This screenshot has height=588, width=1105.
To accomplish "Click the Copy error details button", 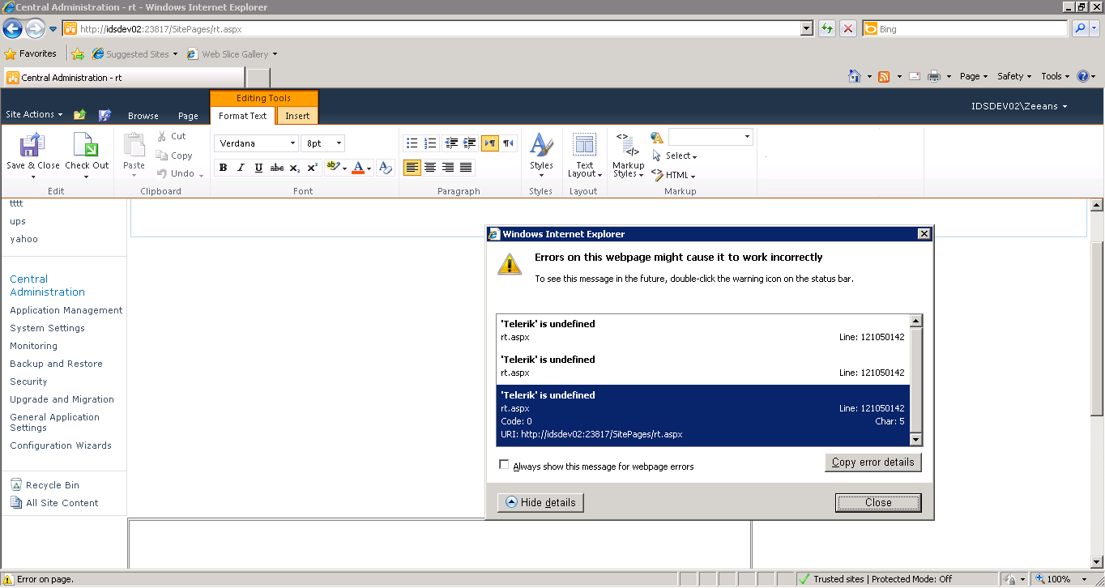I will (x=872, y=462).
